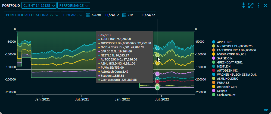The width and height of the screenshot is (271, 114).
Task: Click the Cash account data point marker
Action: (x=157, y=88)
